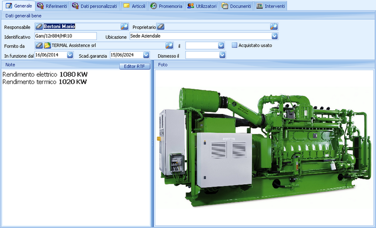Open the Scad.garanzia date dropdown
The height and width of the screenshot is (228, 376).
tap(146, 55)
